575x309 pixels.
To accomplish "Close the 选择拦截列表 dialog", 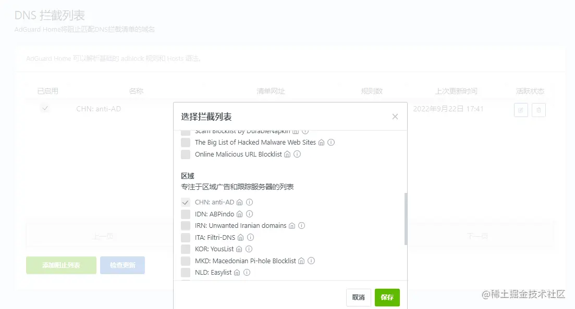I will (395, 117).
